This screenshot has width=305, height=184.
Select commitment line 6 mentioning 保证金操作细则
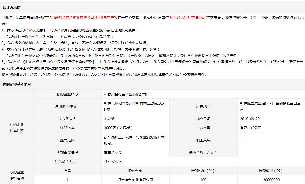152,65
